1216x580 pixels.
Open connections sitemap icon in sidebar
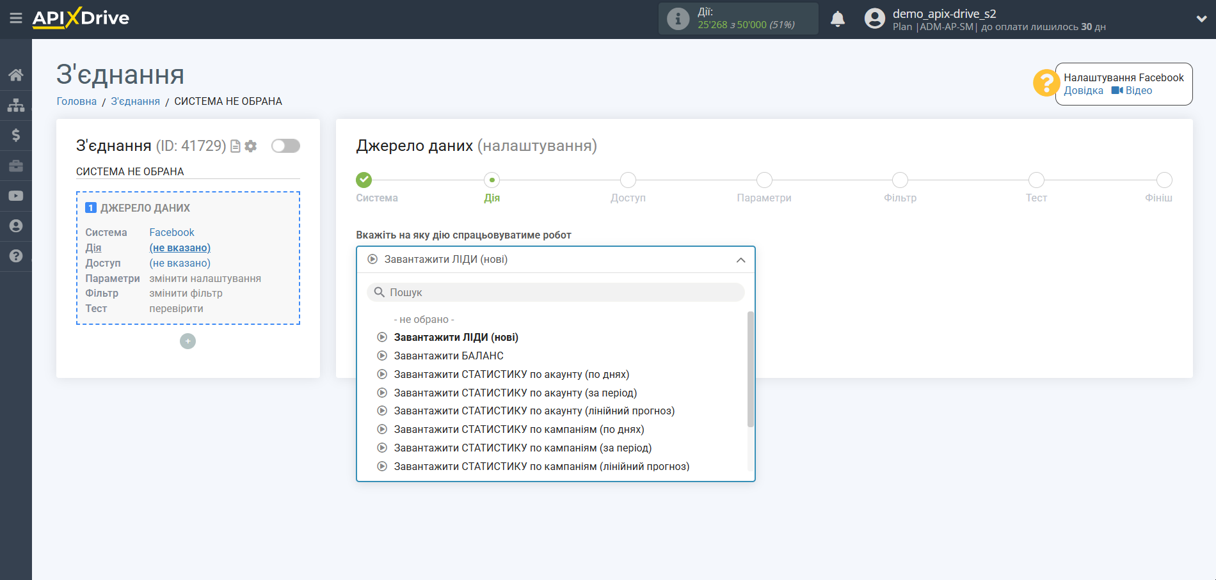click(16, 105)
